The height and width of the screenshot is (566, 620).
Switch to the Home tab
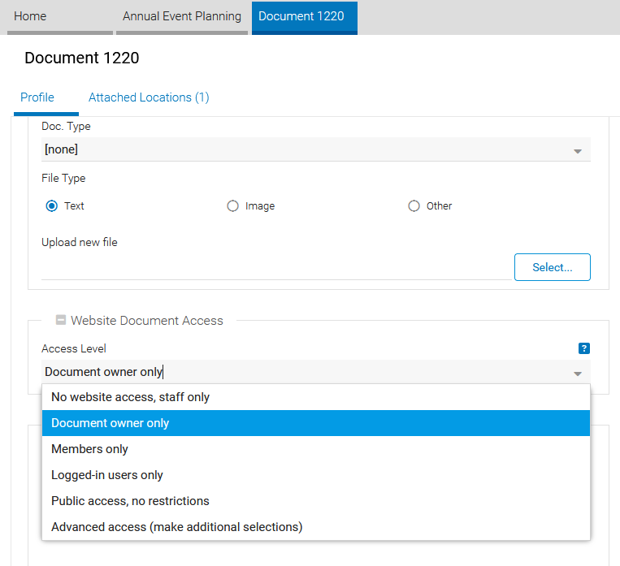pyautogui.click(x=60, y=17)
